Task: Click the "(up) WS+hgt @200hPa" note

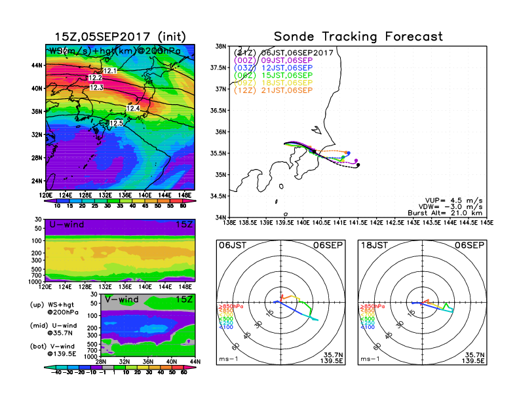Action: click(x=54, y=309)
